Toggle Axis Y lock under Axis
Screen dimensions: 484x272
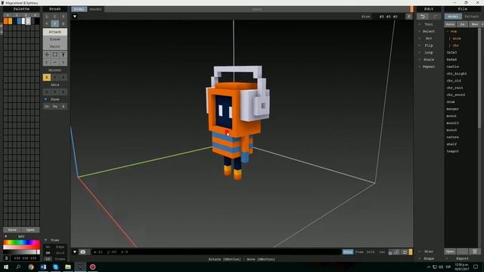point(55,92)
